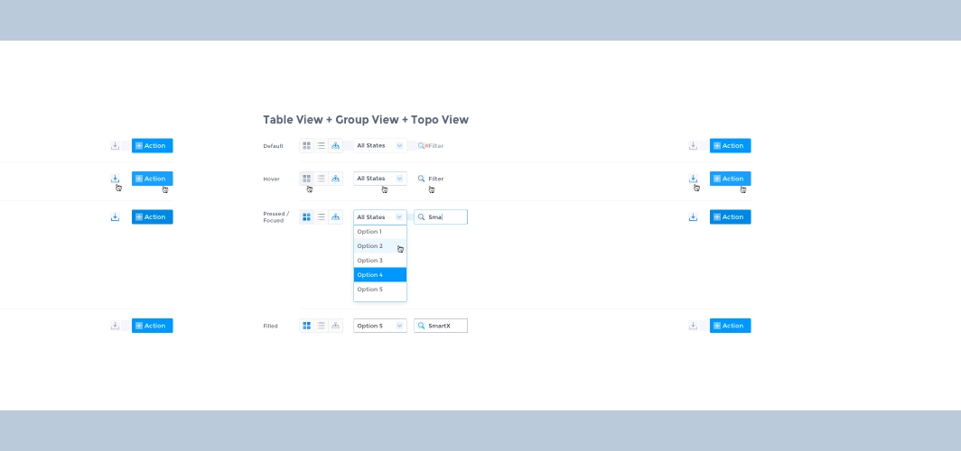This screenshot has height=451, width=961.
Task: Click the far-left Action button in Default row
Action: (x=152, y=145)
